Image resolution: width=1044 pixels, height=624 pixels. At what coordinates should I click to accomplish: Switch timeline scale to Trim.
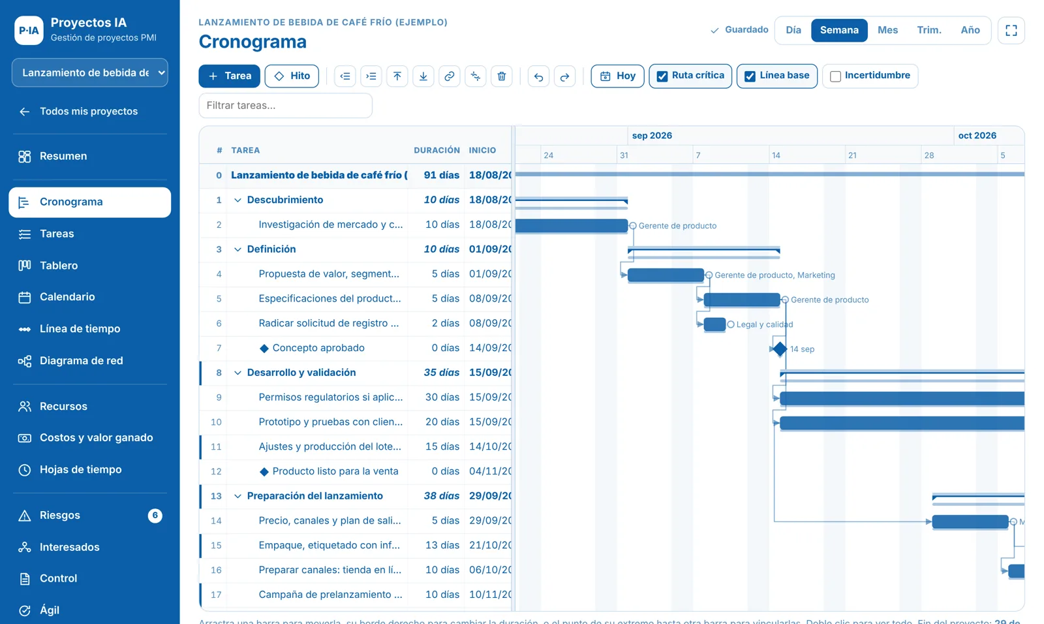point(929,31)
